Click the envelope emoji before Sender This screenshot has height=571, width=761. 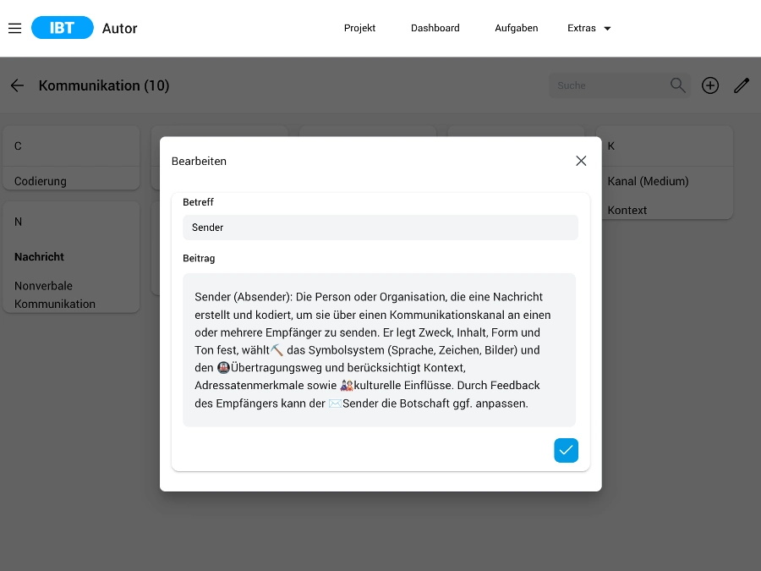[336, 404]
